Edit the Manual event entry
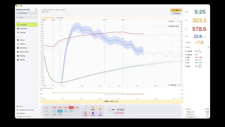Viewport: 225px width, 127px height. click(206, 55)
